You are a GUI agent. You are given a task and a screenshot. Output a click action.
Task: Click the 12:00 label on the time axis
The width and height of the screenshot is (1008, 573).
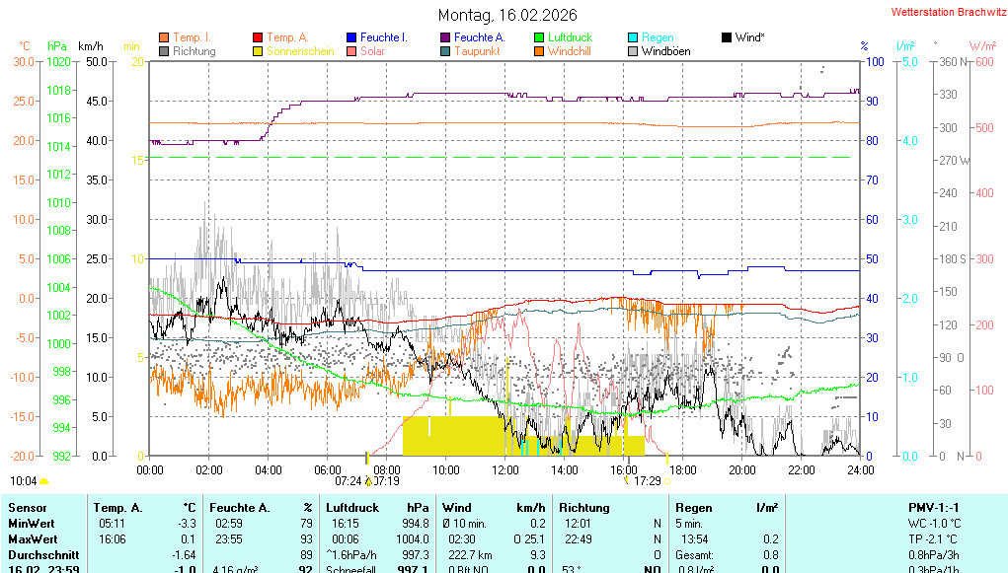point(505,469)
